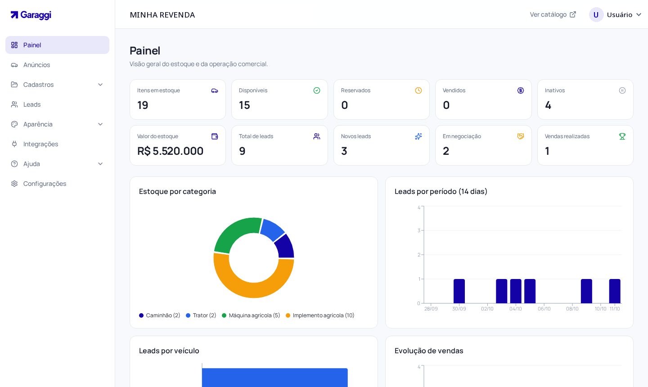Screen dimensions: 648x387
Task: Click the R$ 5.520.000 stock value
Action: click(x=171, y=151)
